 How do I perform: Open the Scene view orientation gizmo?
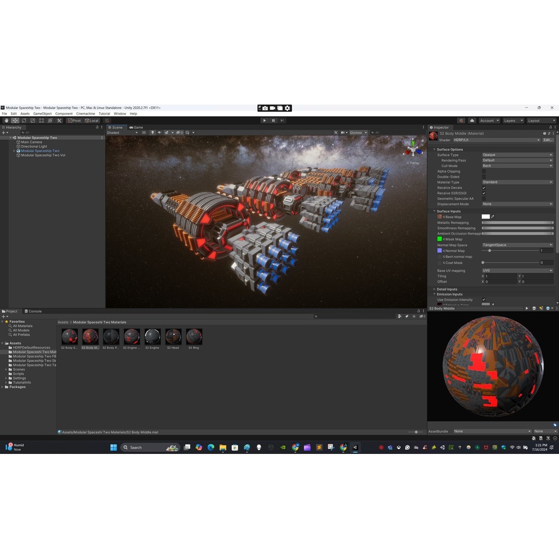413,149
